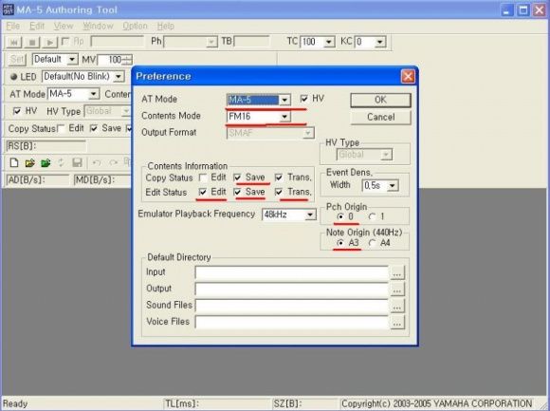The image size is (550, 411).
Task: Click the Sound Files directory text field
Action: pyautogui.click(x=292, y=306)
